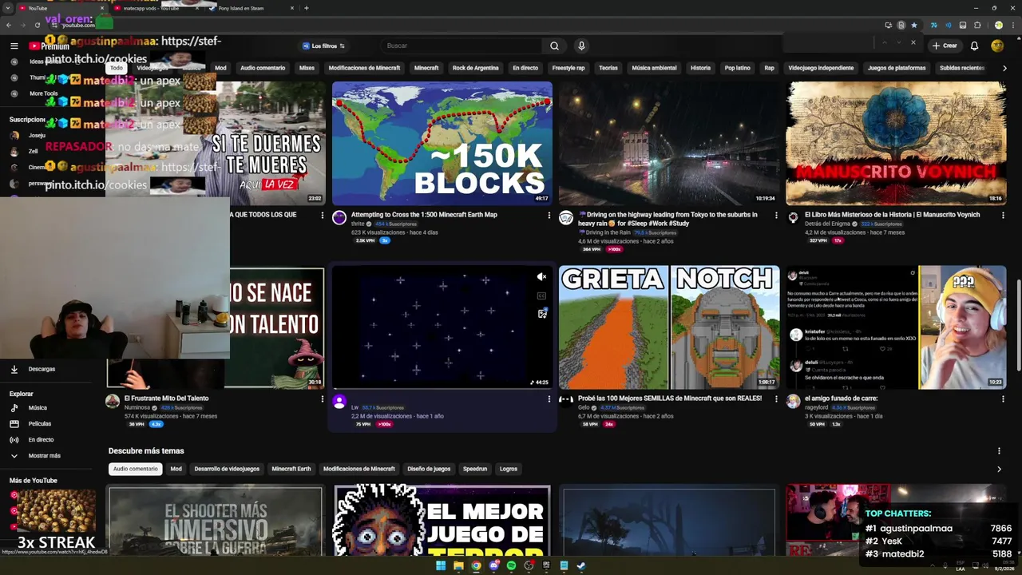Open the YouTube hamburger guide menu

click(14, 46)
